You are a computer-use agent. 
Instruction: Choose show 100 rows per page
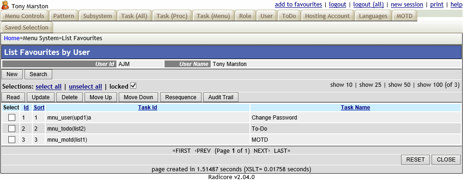click(x=430, y=85)
